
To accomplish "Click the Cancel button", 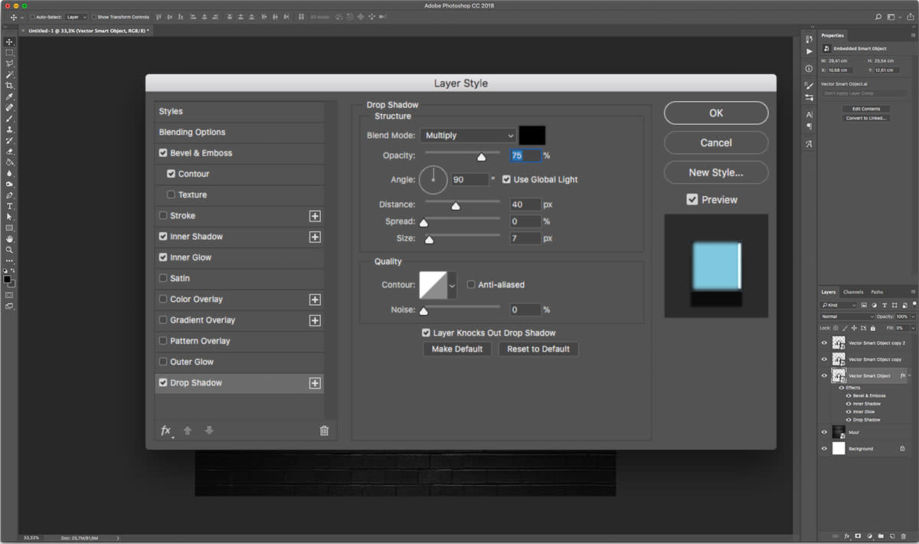I will 716,143.
